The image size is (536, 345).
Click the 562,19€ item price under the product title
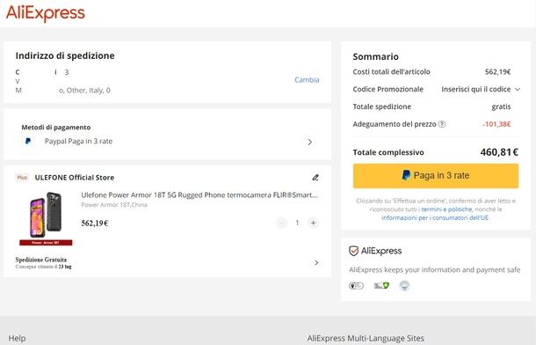coord(95,224)
